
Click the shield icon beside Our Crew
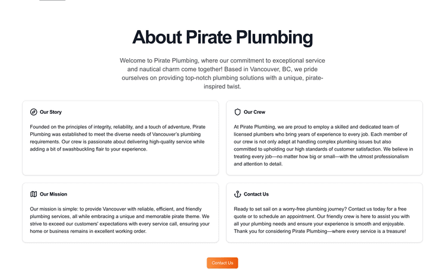coord(237,112)
